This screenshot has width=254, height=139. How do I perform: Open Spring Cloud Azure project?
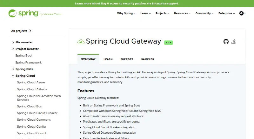pos(31,82)
